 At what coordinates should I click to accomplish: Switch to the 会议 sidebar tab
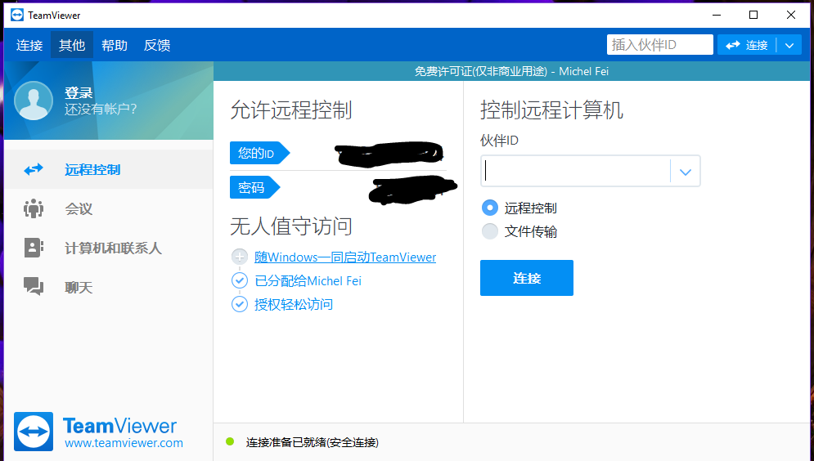(79, 209)
